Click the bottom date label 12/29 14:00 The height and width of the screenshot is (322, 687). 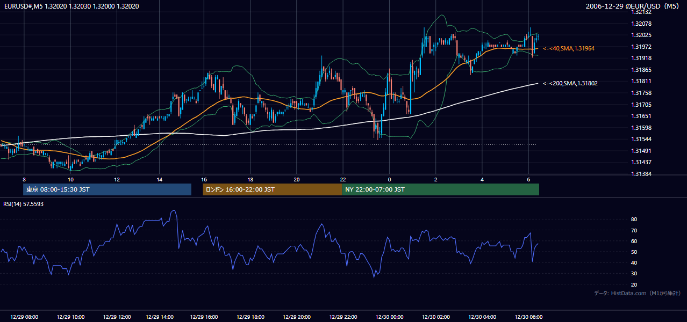(159, 317)
